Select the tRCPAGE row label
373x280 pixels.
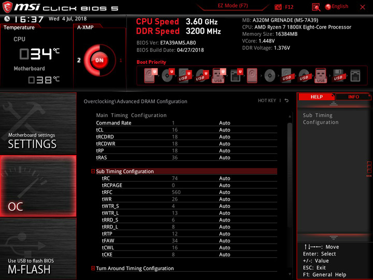coord(112,185)
